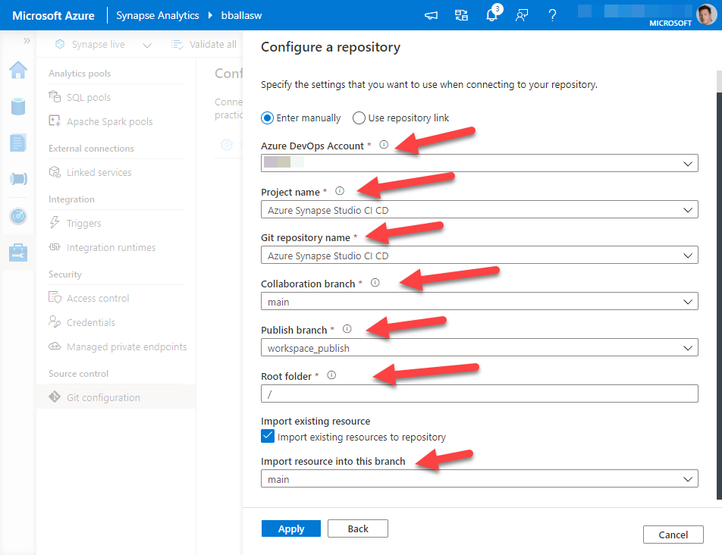Open the help question mark icon

(552, 15)
